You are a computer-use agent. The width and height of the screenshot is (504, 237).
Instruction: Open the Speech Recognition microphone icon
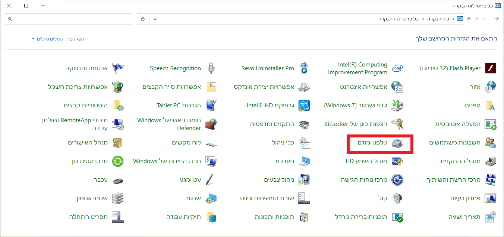(211, 68)
